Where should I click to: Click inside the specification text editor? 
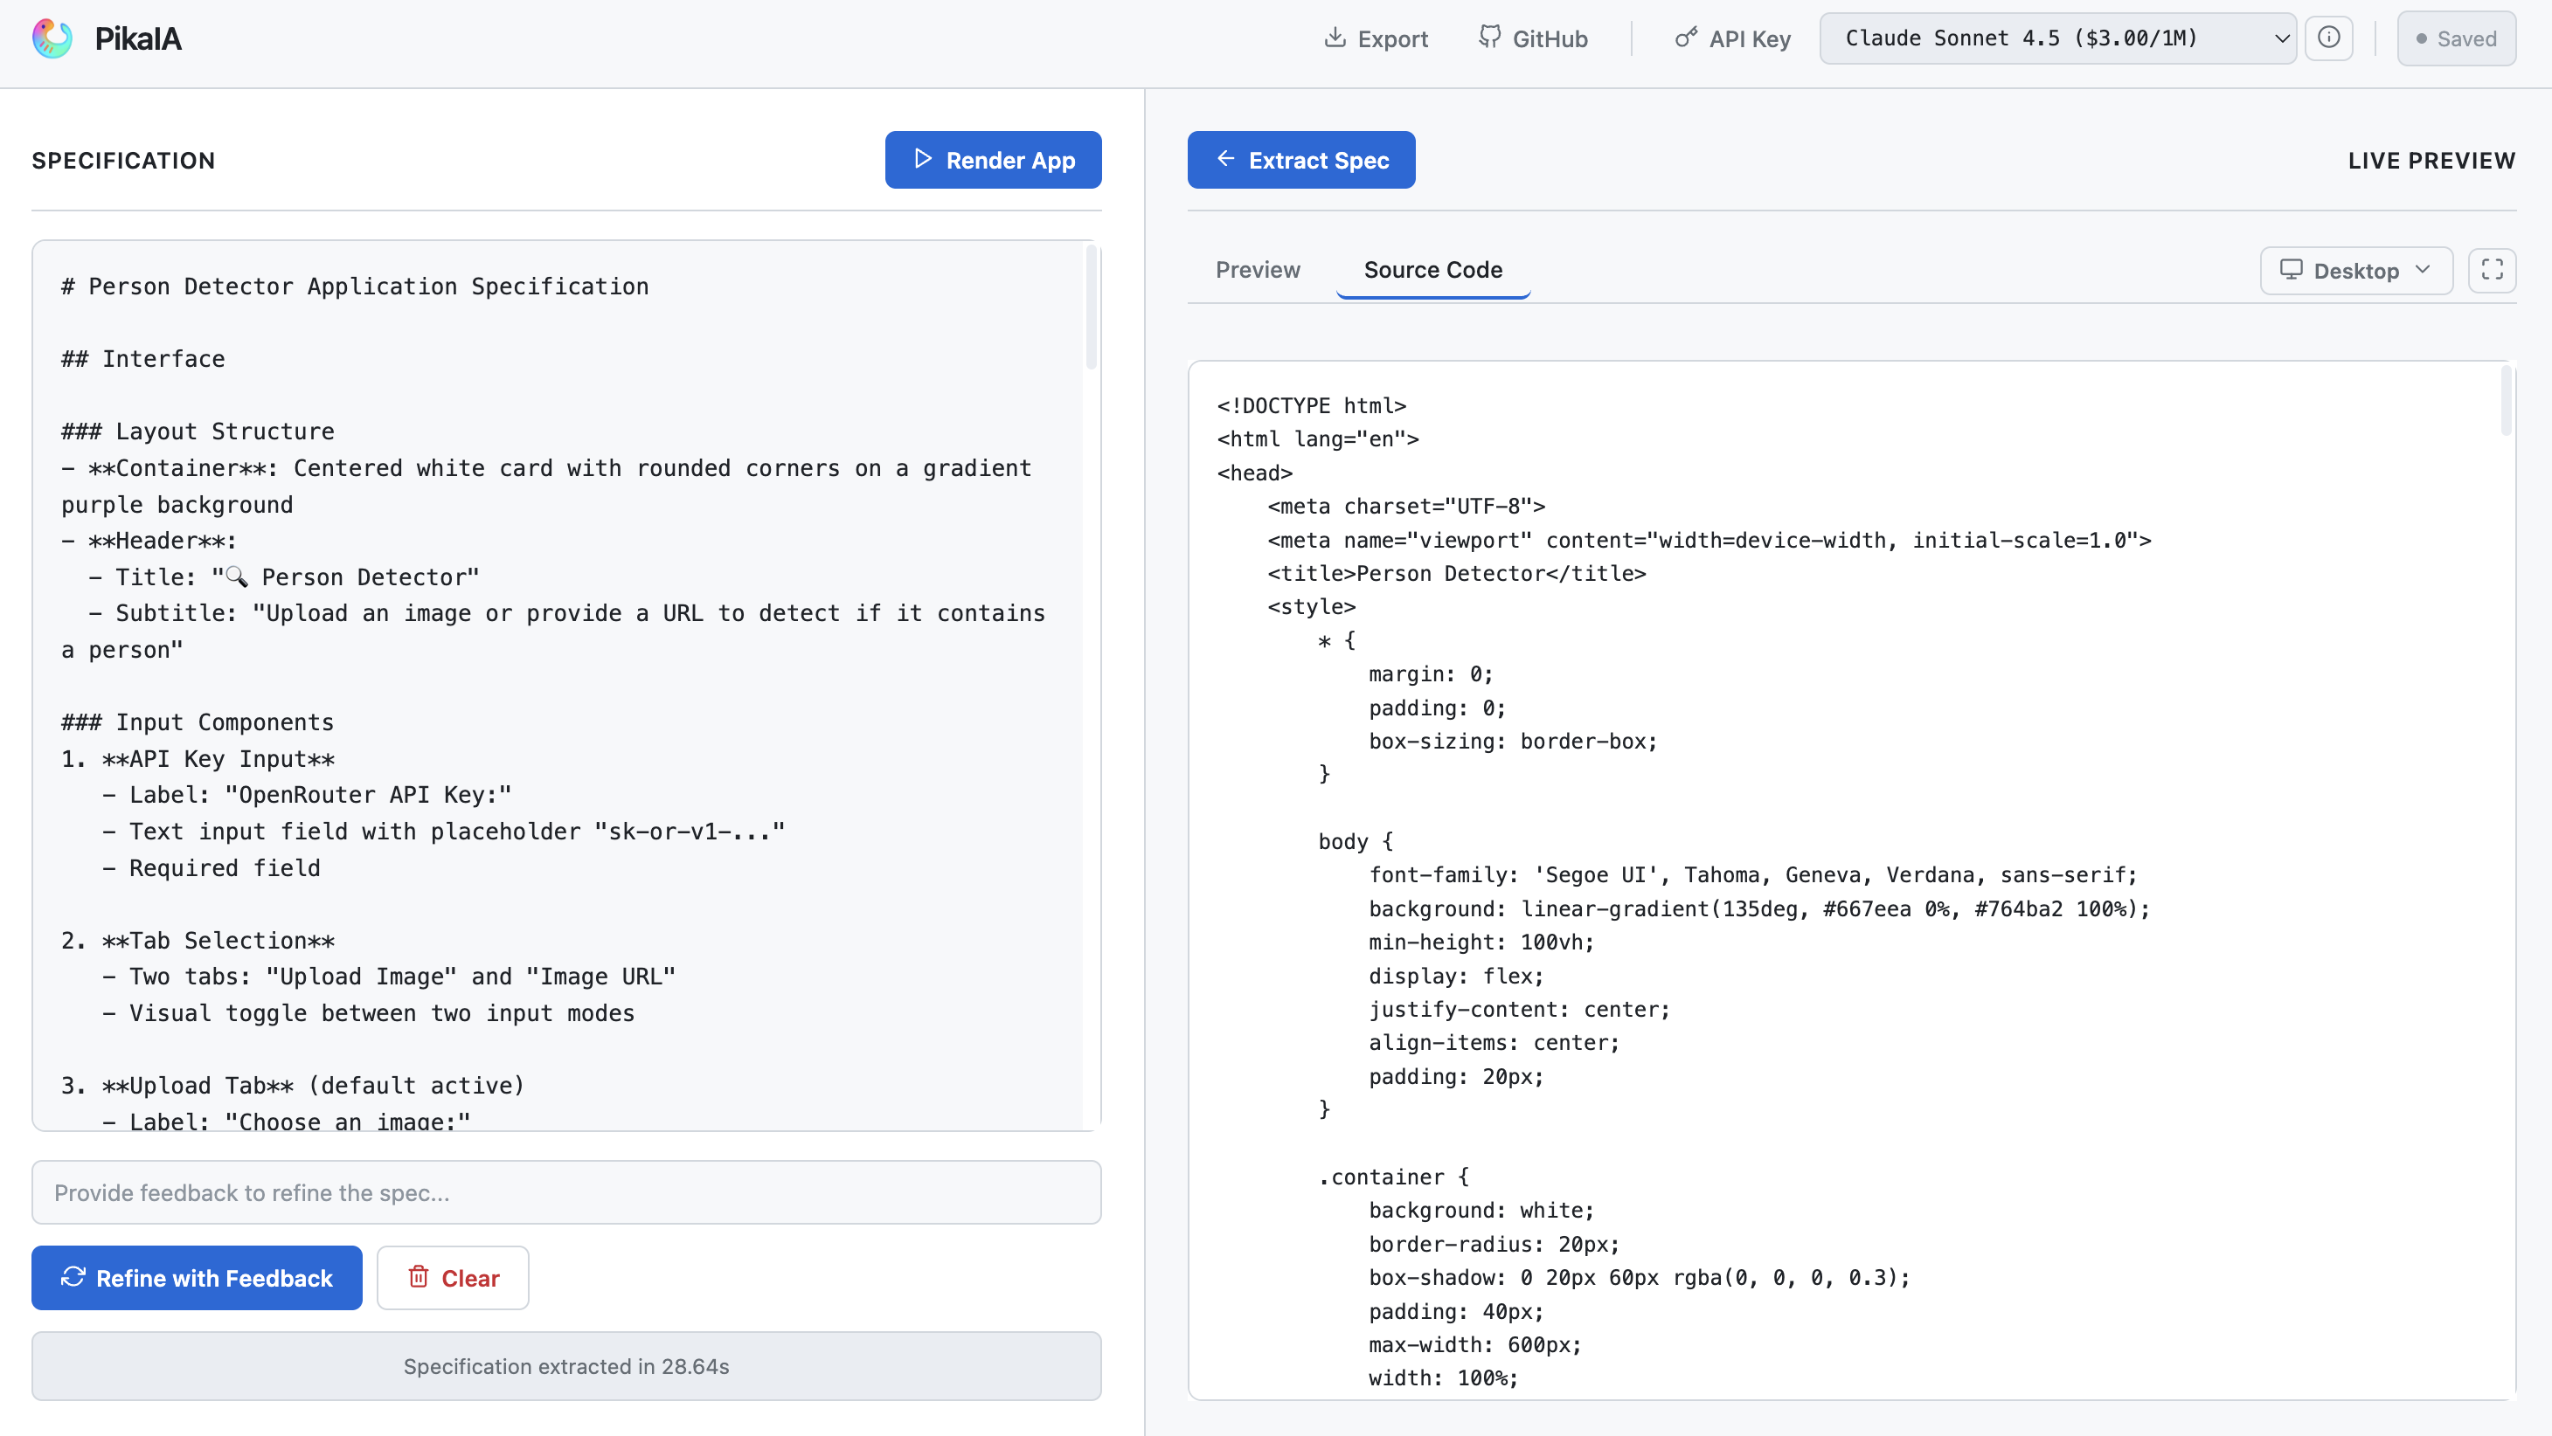[555, 694]
